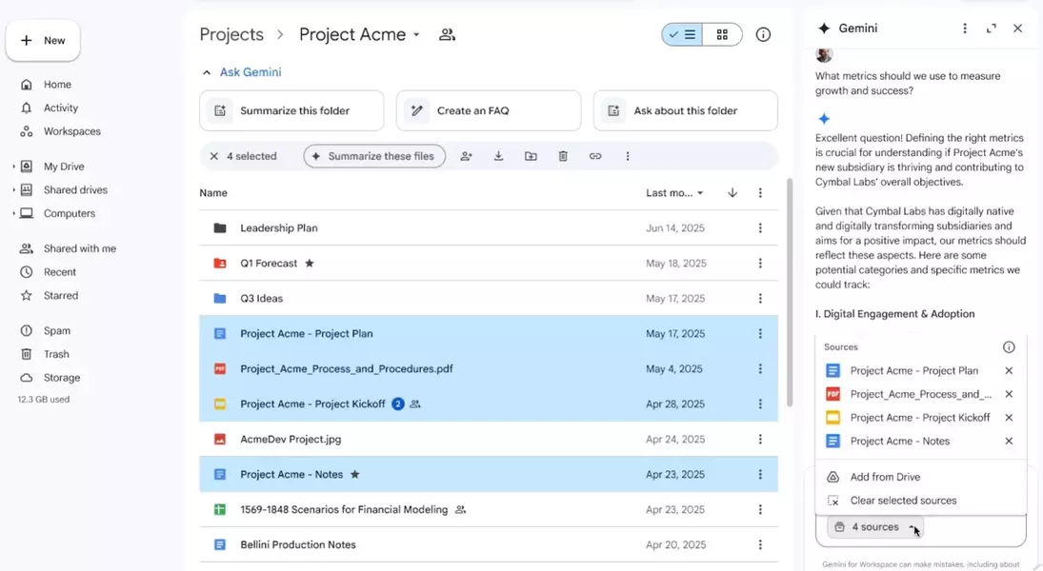
Task: Select 1569-1848 Scenarios for Financial Modeling
Action: (489, 510)
